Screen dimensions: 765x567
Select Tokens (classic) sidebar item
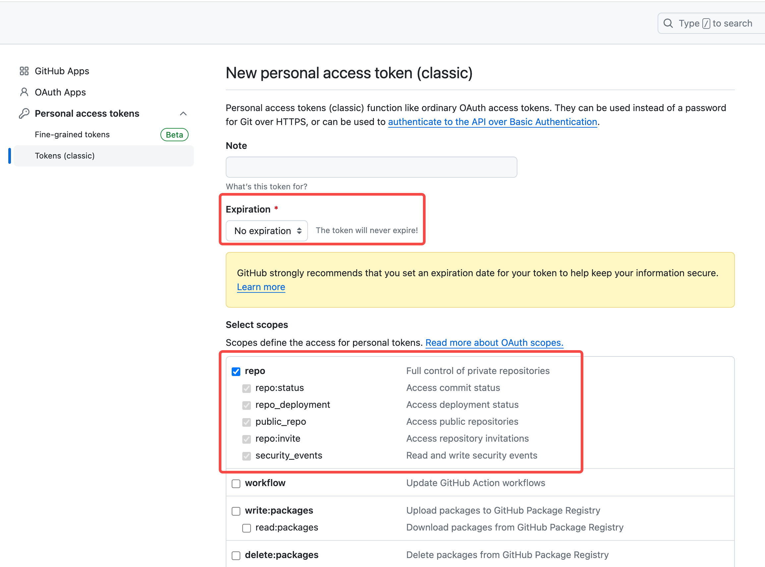point(65,156)
